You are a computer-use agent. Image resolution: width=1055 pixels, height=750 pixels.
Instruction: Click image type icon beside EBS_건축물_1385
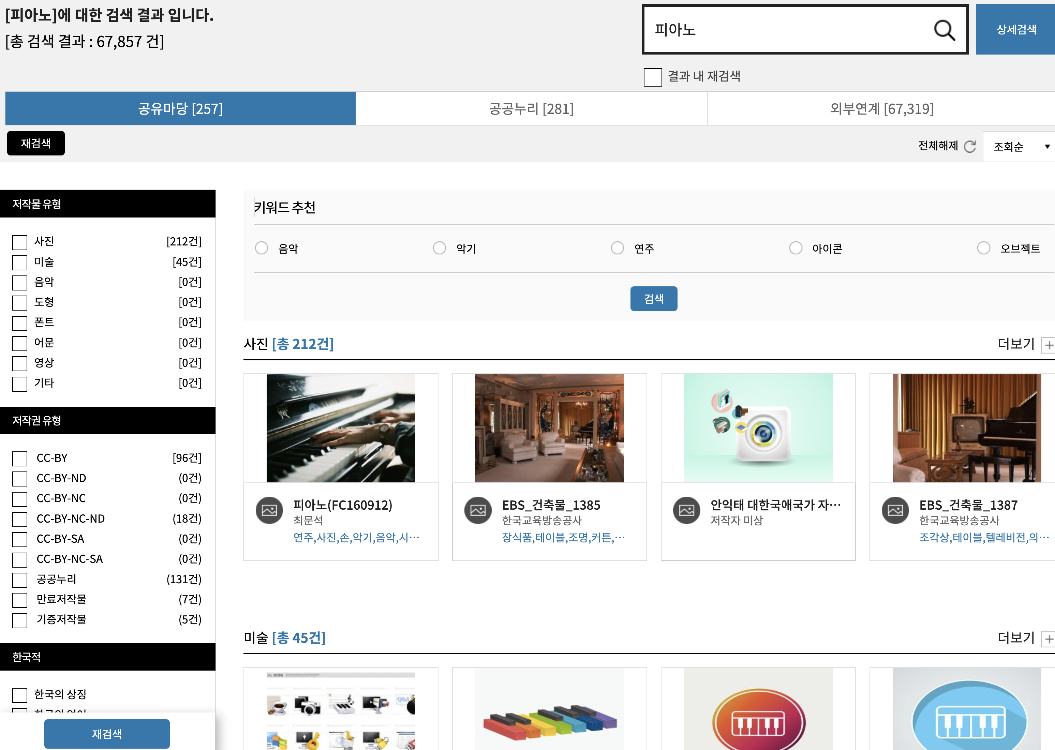tap(478, 510)
